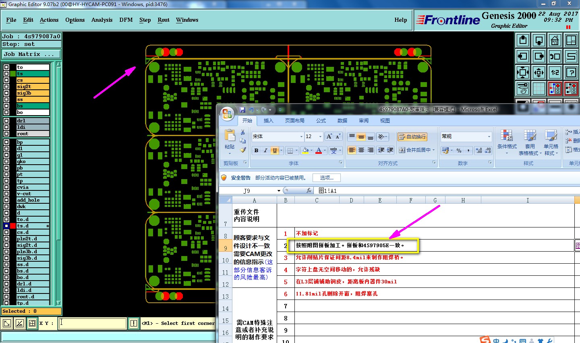Click the Undo icon in Excel
Image resolution: width=580 pixels, height=343 pixels.
[x=251, y=110]
